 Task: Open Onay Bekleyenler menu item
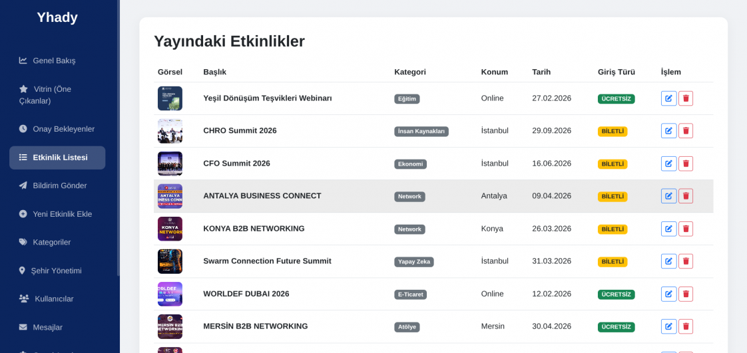point(63,129)
